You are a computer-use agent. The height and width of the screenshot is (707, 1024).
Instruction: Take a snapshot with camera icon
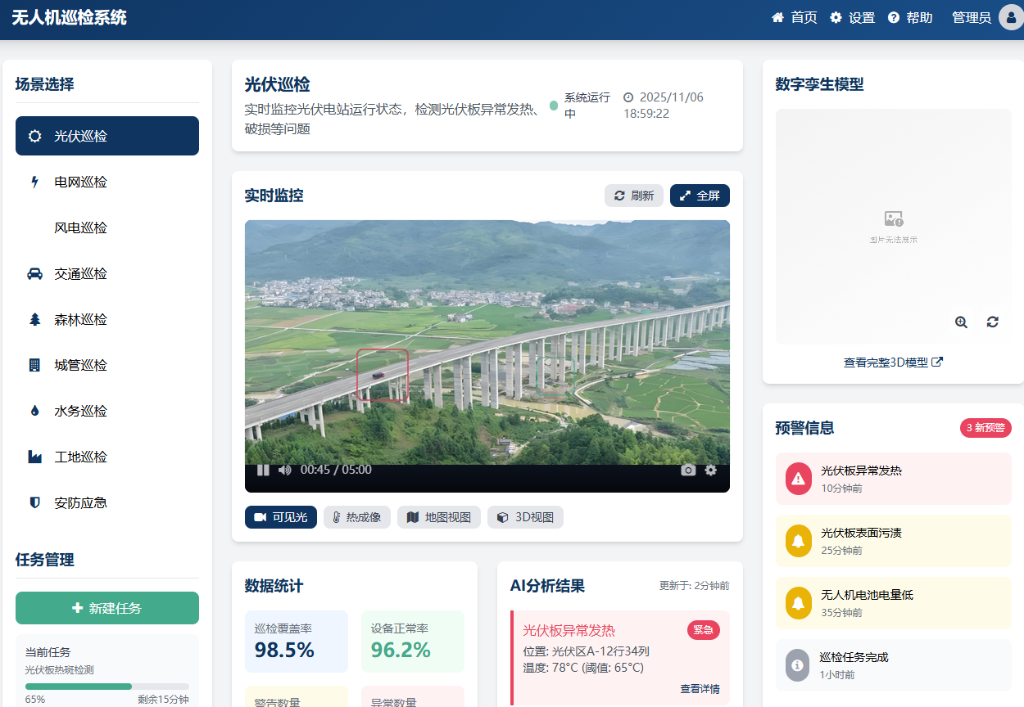tap(688, 470)
